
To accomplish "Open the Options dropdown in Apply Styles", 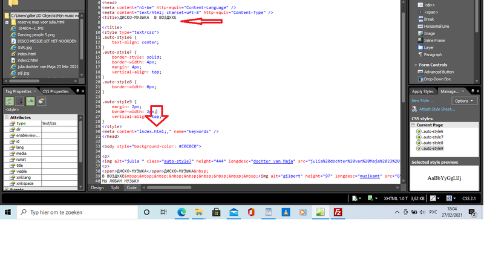I will pos(464,101).
